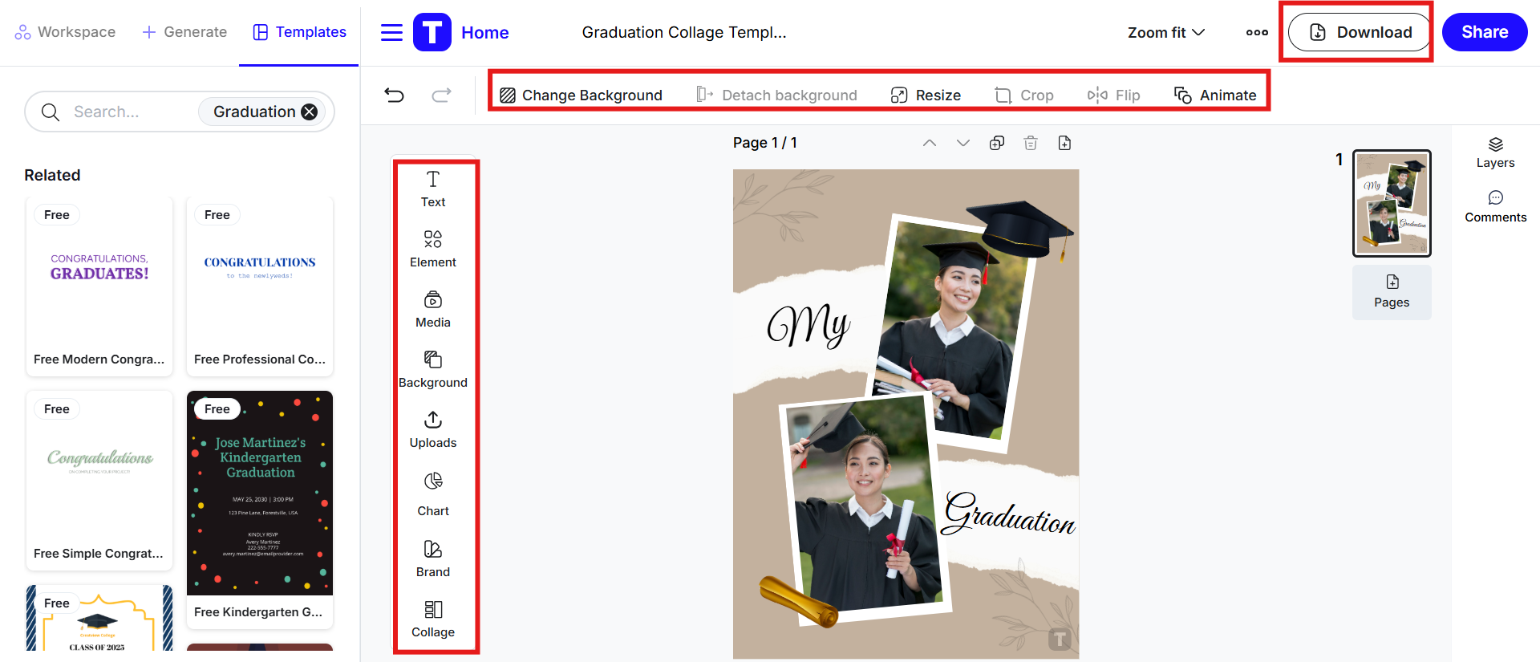This screenshot has height=662, width=1540.
Task: Click the Flip toolbar option
Action: 1114,95
